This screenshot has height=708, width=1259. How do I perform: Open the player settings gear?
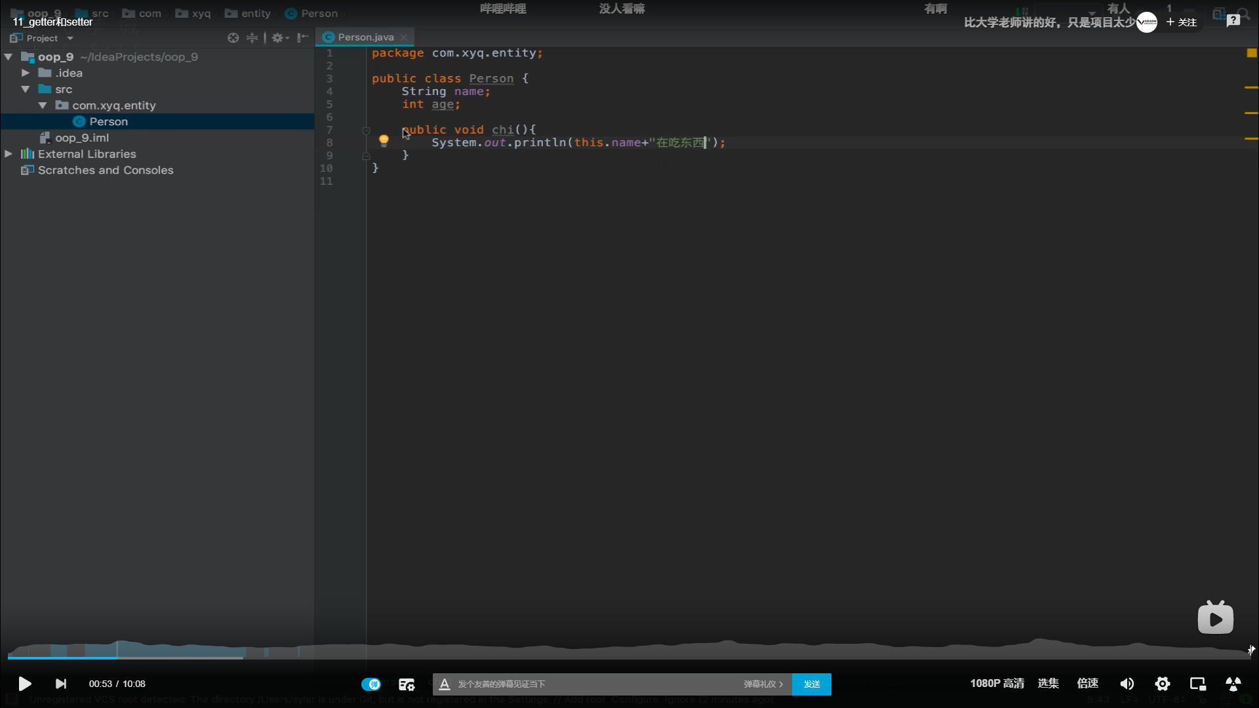pos(1162,684)
